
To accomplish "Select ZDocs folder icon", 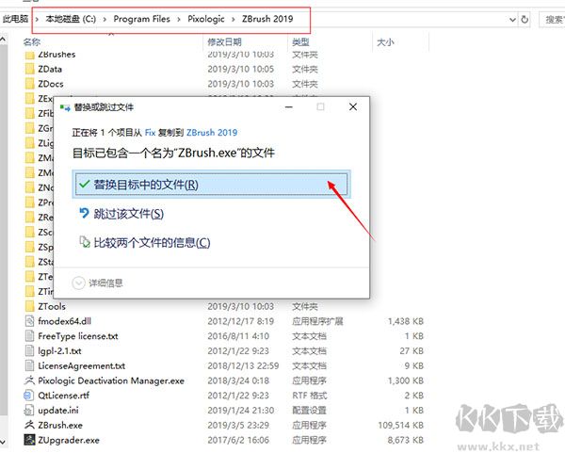I will pos(29,84).
